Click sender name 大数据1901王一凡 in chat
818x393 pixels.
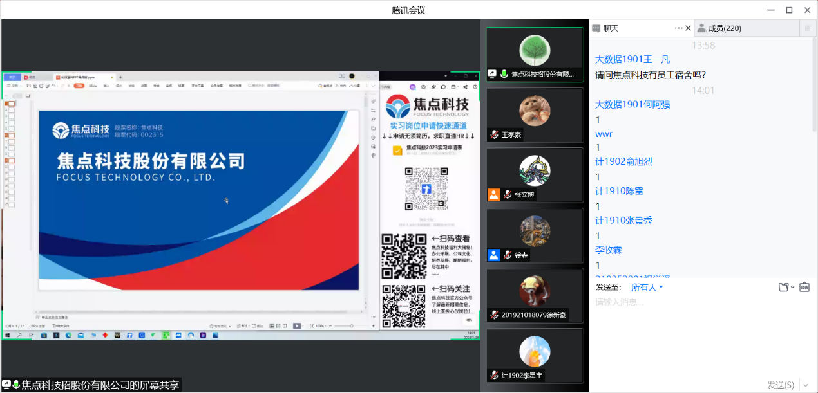(632, 59)
